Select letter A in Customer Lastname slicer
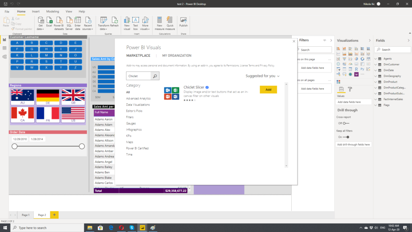The image size is (412, 232). click(x=17, y=43)
